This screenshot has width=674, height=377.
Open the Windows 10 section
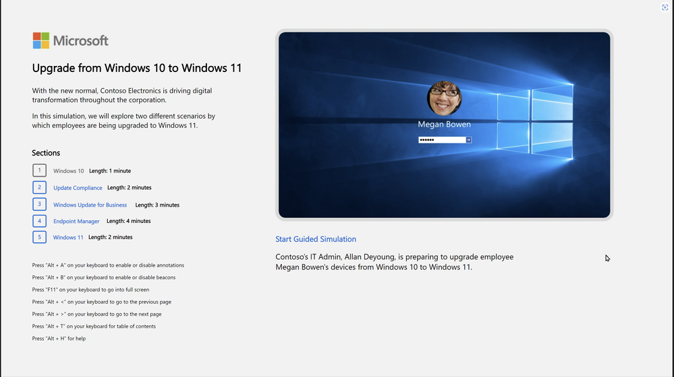point(68,171)
